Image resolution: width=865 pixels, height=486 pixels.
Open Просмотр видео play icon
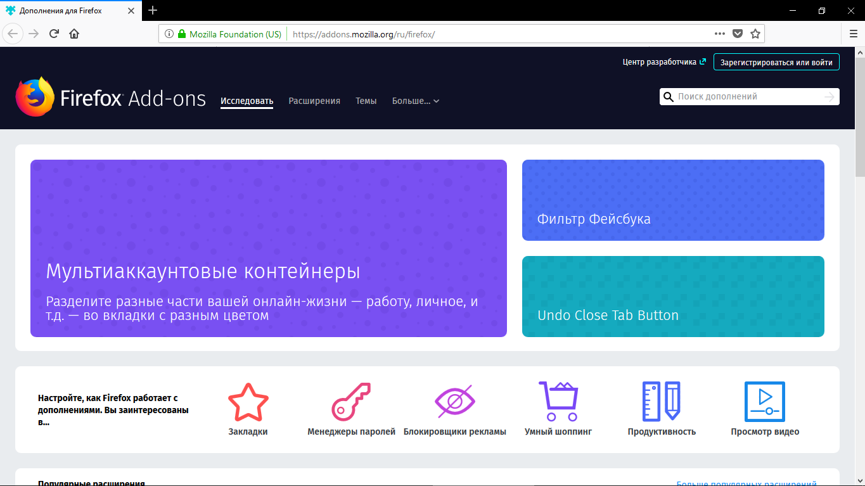tap(765, 402)
